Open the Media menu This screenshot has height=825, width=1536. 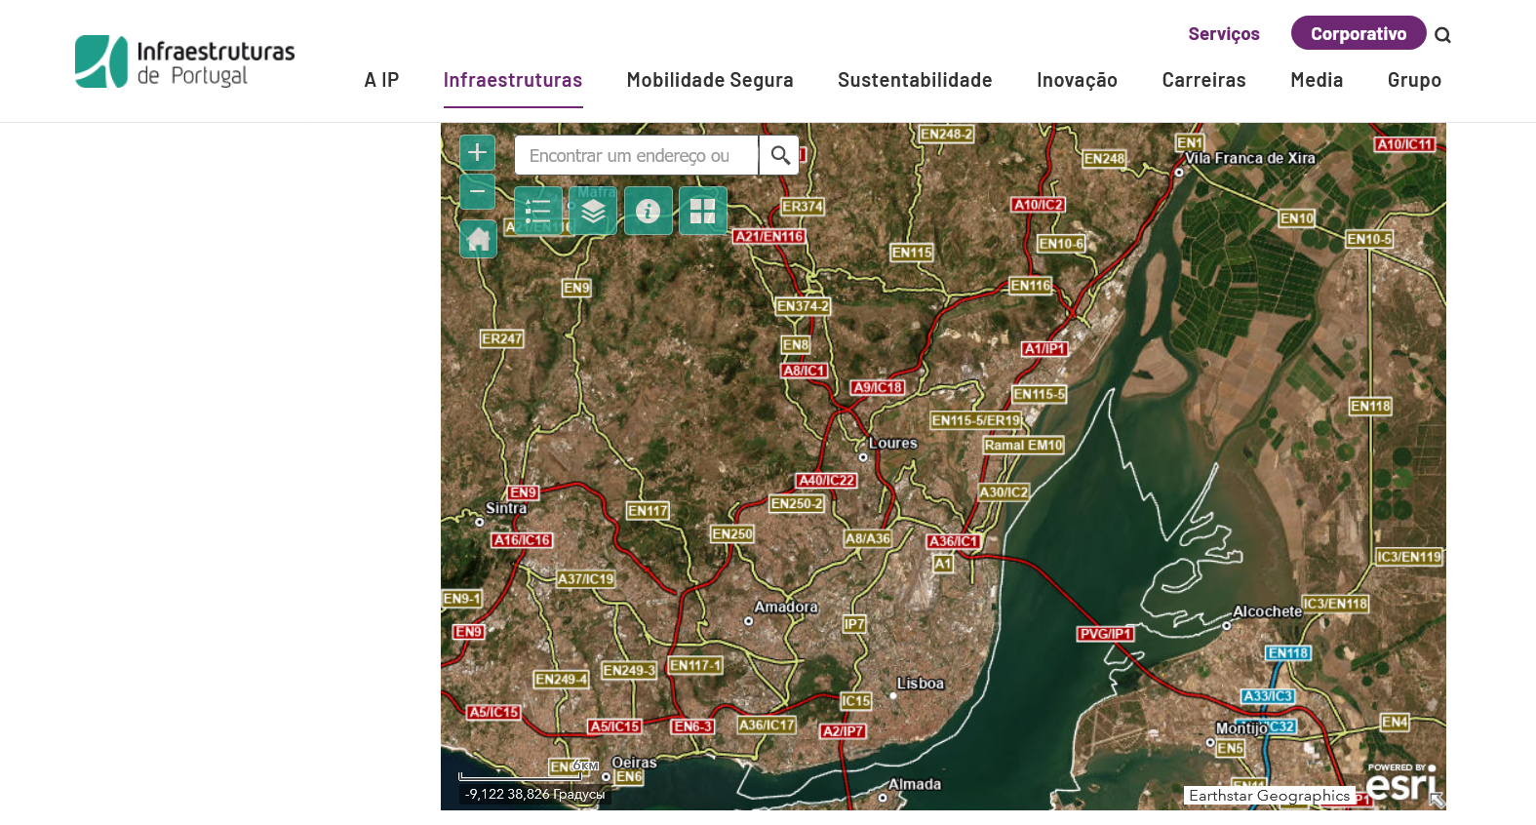1317,80
